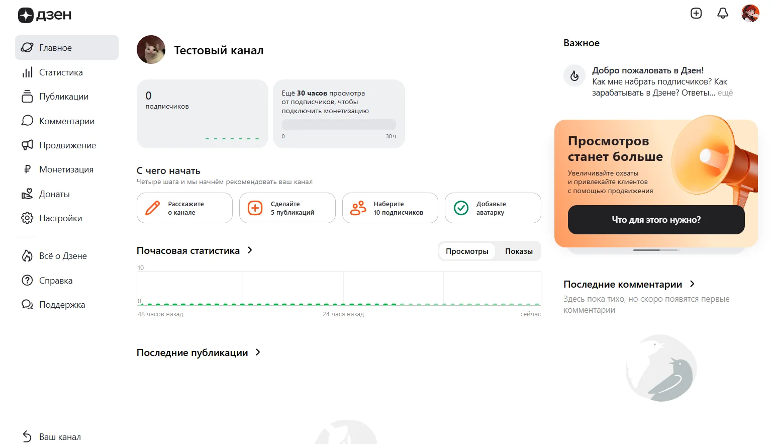Click the Статистика bar chart icon
This screenshot has height=444, width=772.
click(27, 72)
